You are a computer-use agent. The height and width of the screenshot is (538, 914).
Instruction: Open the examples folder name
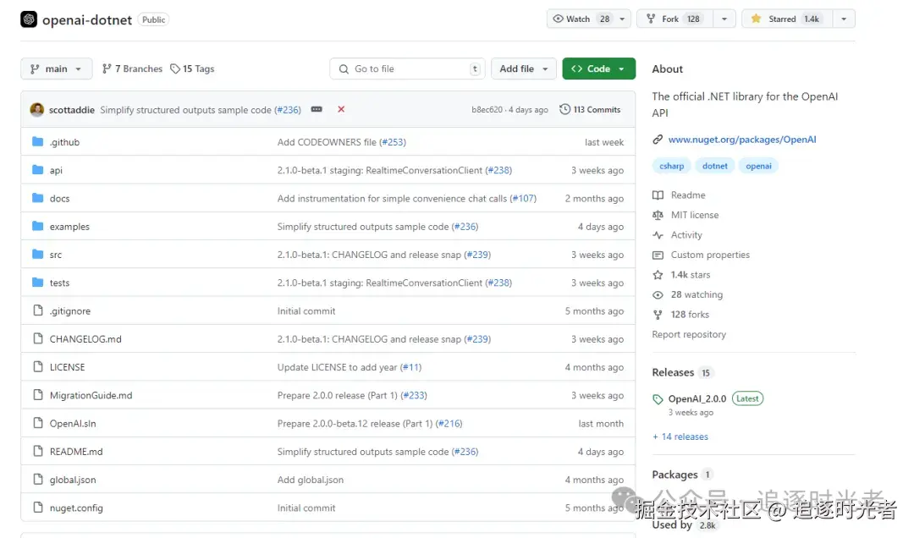click(69, 226)
